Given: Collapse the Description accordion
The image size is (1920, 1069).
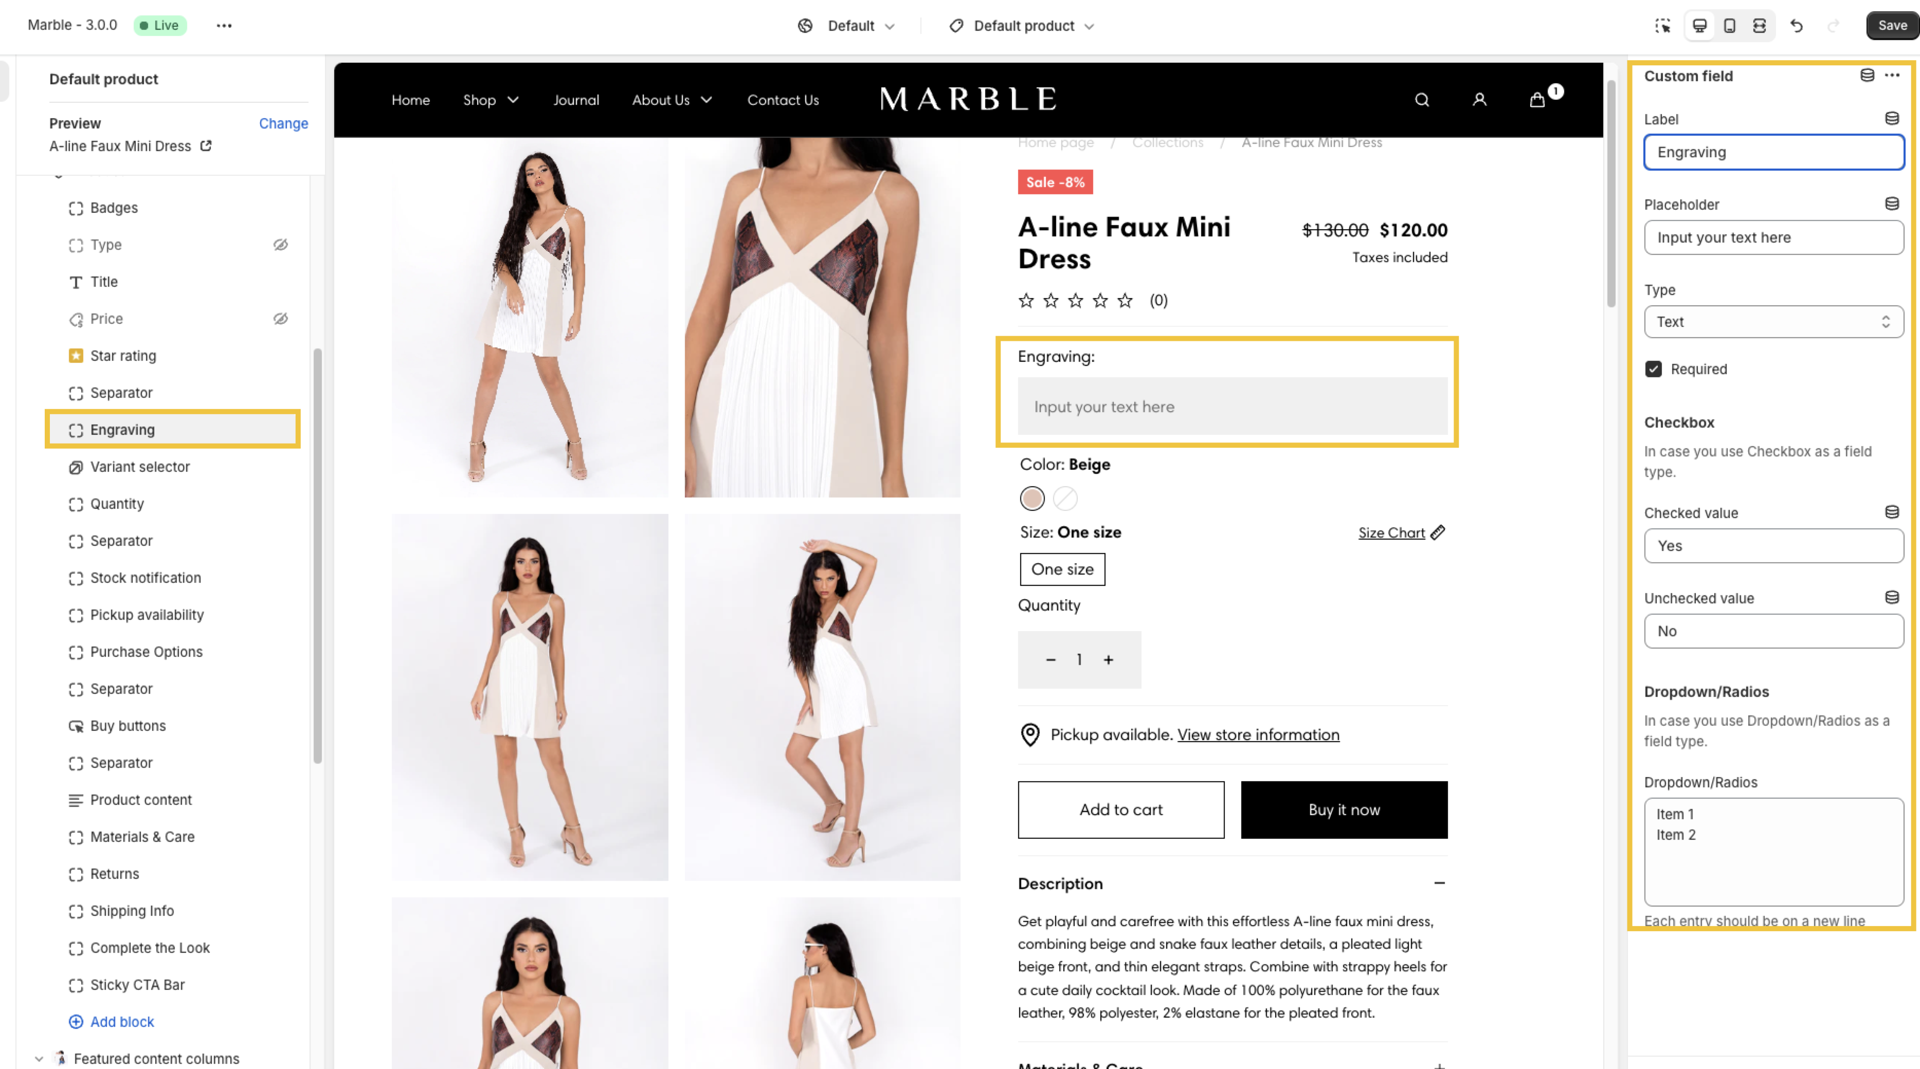Looking at the screenshot, I should click(x=1439, y=883).
